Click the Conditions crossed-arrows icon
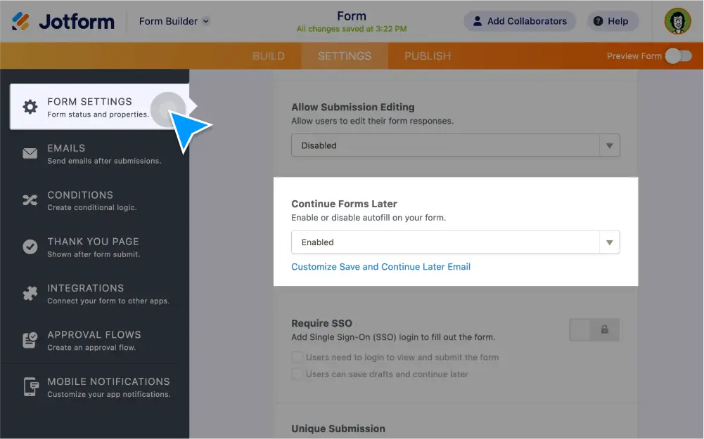This screenshot has height=439, width=704. coord(30,200)
